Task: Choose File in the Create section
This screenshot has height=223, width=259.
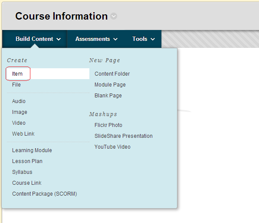Action: pos(16,85)
